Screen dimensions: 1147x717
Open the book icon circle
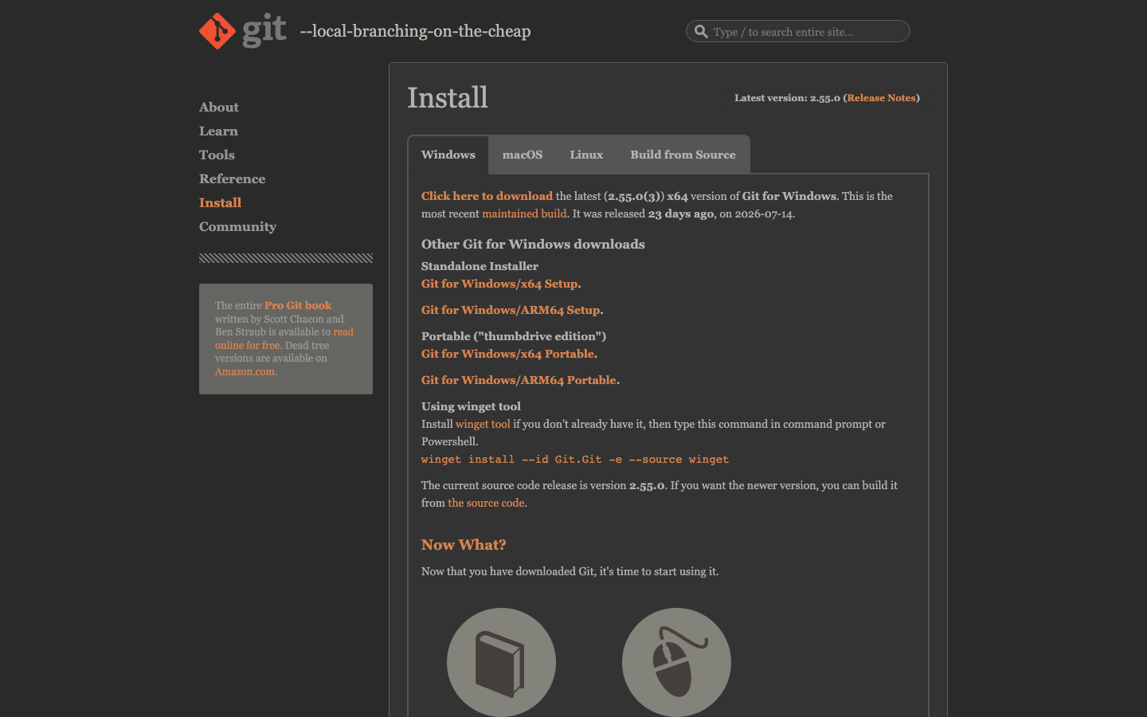pyautogui.click(x=501, y=662)
